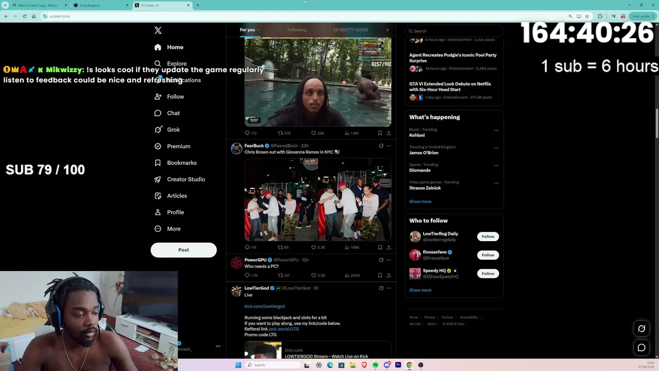
Task: Switch to ED MATTY GANG tab
Action: [x=351, y=30]
